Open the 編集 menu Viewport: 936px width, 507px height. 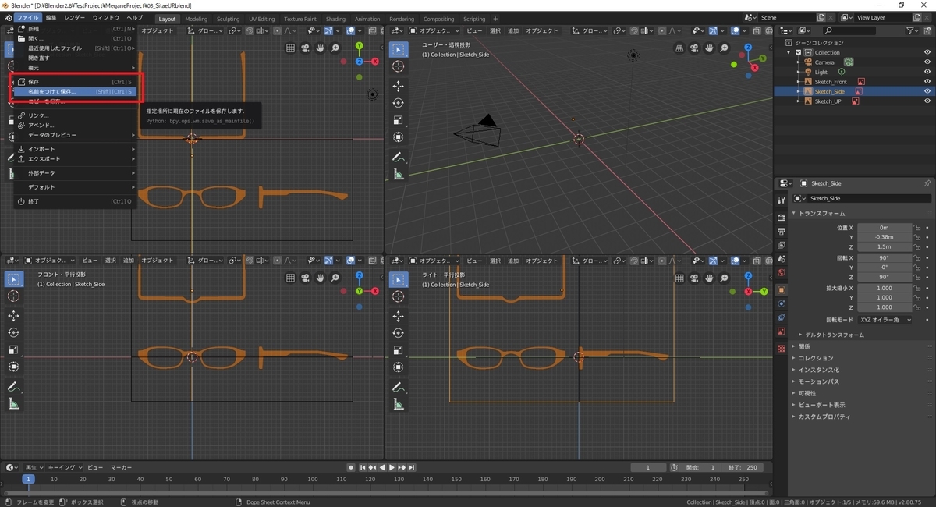click(x=51, y=17)
